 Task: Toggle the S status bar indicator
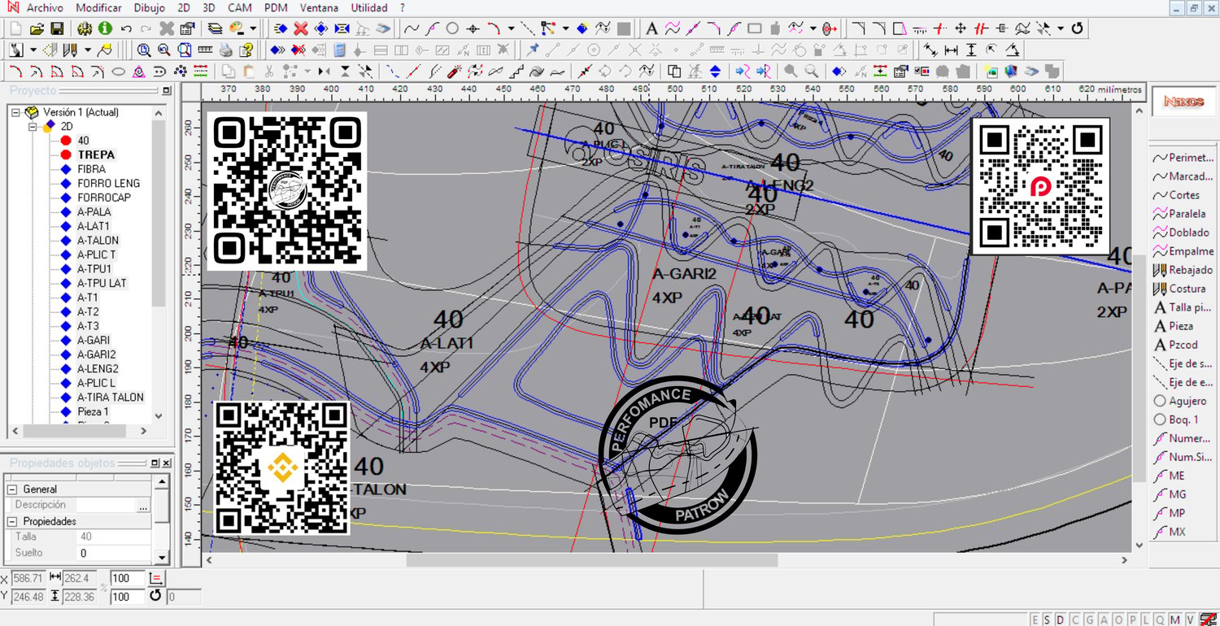tap(1048, 619)
